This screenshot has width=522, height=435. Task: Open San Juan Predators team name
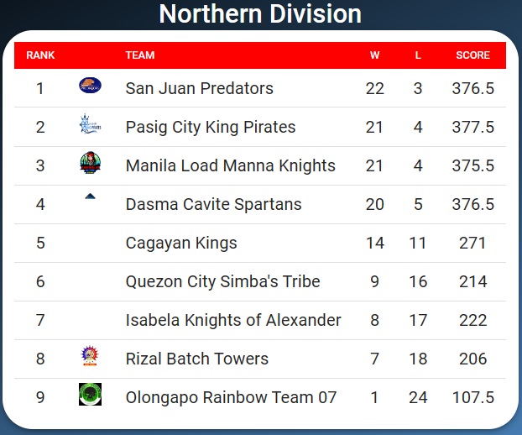tap(199, 88)
